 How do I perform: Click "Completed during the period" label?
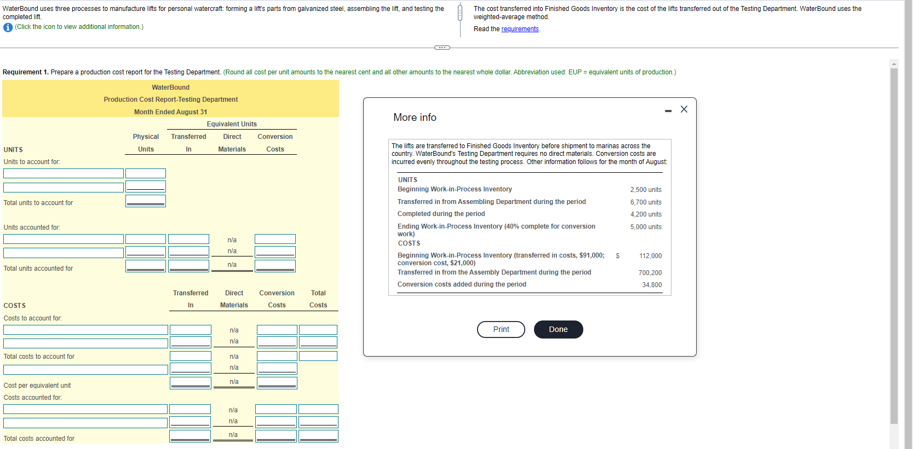click(x=441, y=214)
